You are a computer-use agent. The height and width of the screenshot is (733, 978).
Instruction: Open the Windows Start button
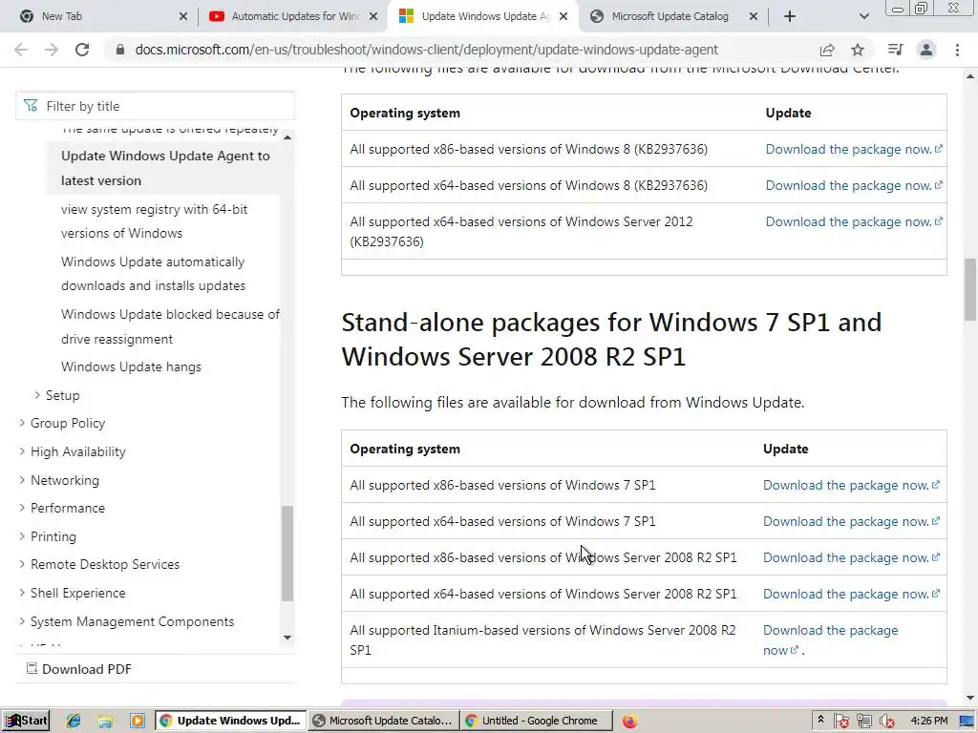[26, 721]
